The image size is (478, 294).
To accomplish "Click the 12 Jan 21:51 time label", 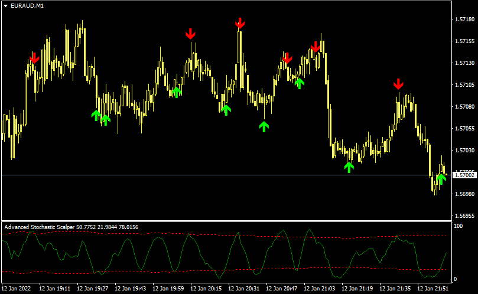I will click(433, 289).
